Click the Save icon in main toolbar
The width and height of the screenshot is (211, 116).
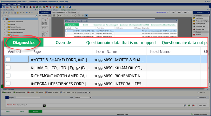click(x=4, y=7)
